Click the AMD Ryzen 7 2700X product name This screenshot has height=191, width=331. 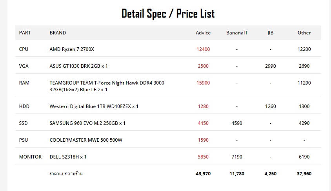(72, 49)
